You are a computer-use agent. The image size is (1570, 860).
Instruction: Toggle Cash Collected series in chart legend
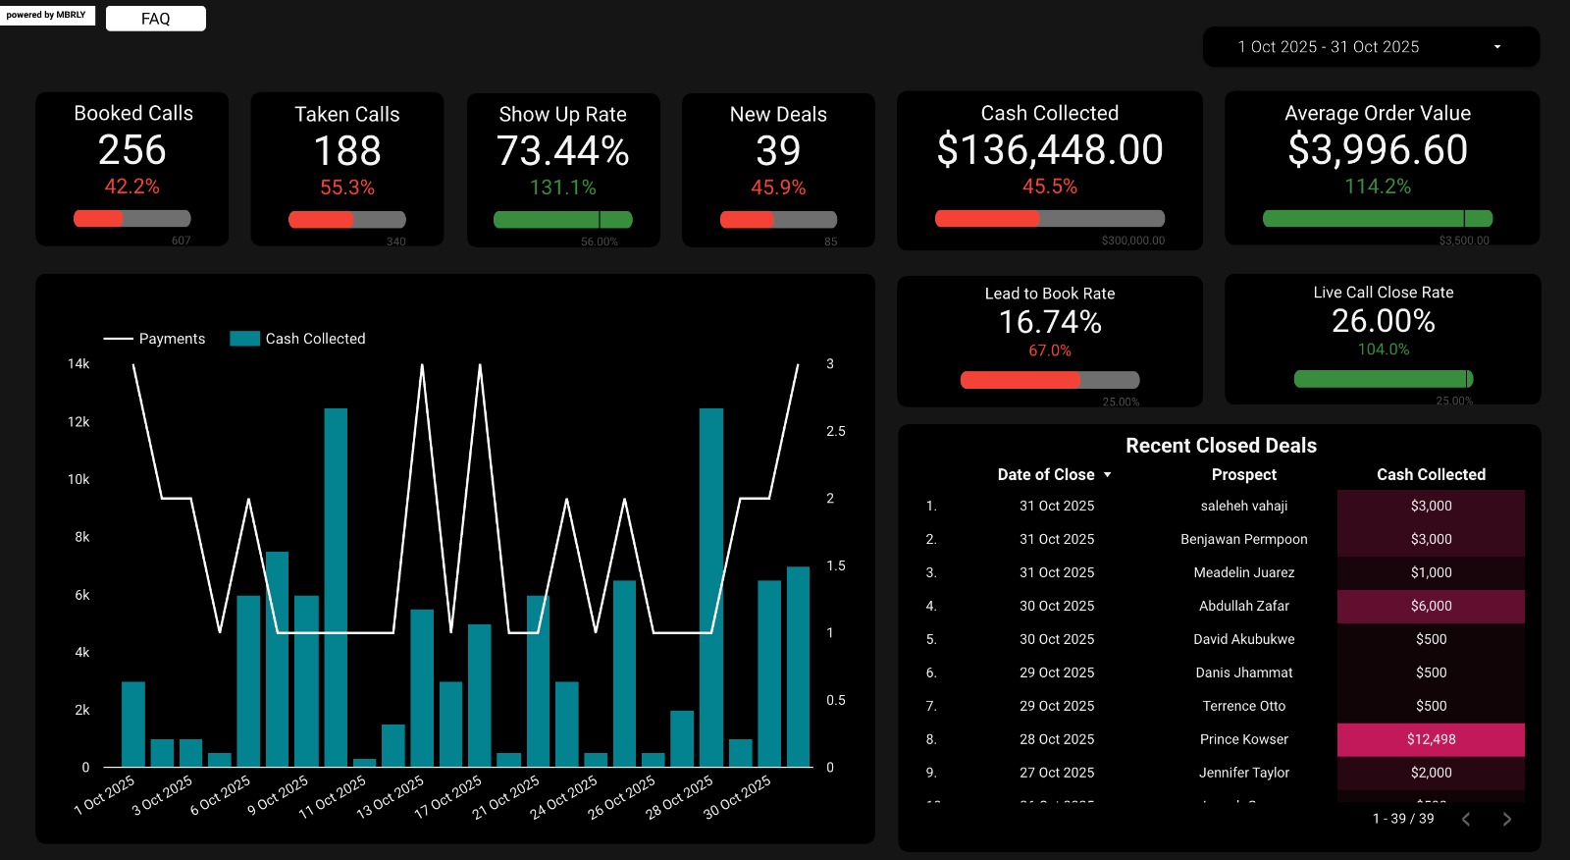[297, 339]
